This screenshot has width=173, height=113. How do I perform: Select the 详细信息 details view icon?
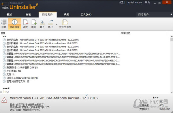tap(15, 24)
